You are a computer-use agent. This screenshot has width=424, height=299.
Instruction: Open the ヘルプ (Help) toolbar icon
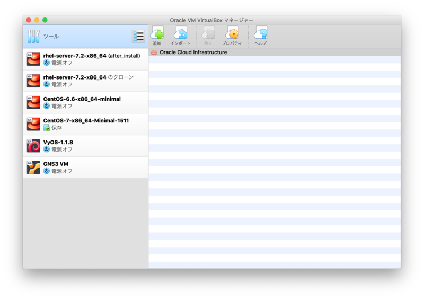pyautogui.click(x=261, y=36)
